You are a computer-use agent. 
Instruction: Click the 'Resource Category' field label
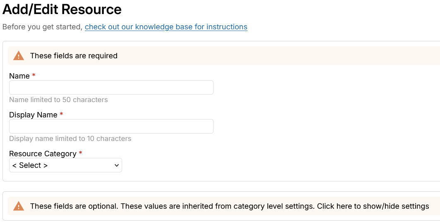(43, 154)
